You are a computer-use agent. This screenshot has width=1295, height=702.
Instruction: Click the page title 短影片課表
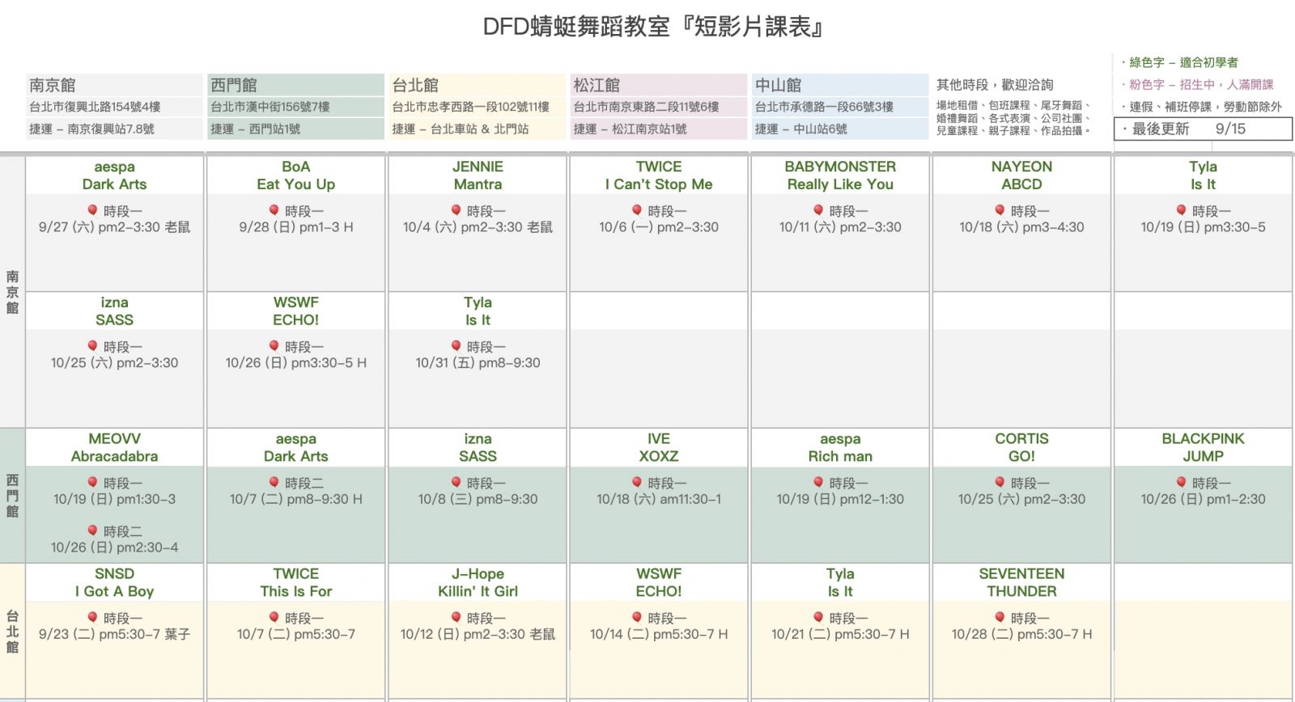(x=654, y=27)
